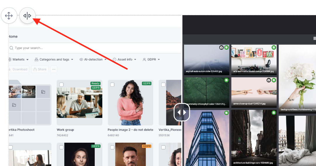Open the Markets filter dropdown

coord(18,59)
